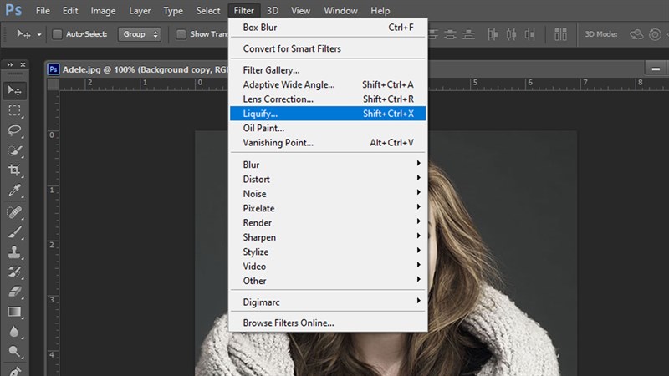
Task: Open the Edit menu
Action: point(70,10)
